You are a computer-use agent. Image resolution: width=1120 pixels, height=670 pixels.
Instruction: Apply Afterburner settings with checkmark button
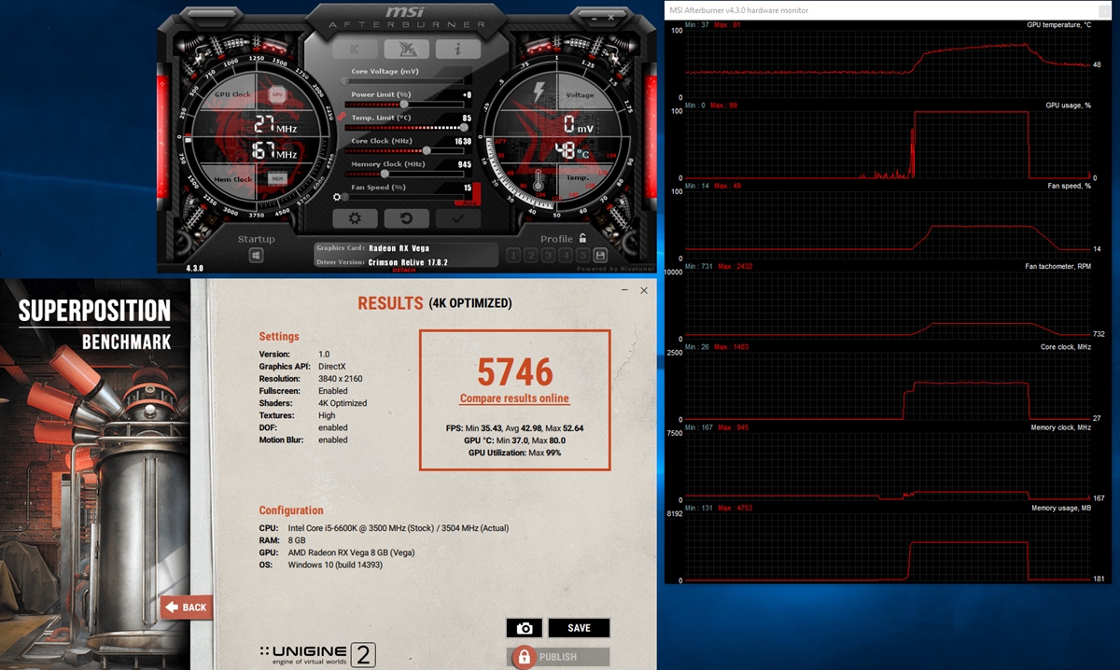point(458,218)
